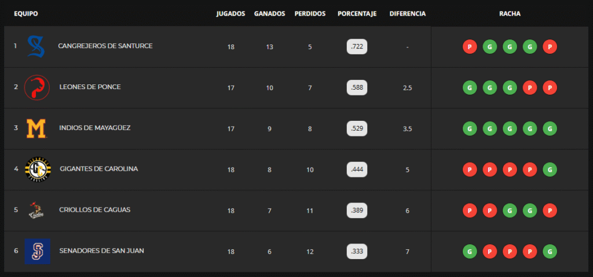This screenshot has width=593, height=277.
Task: Sort by the GANADOS column header
Action: (x=269, y=14)
